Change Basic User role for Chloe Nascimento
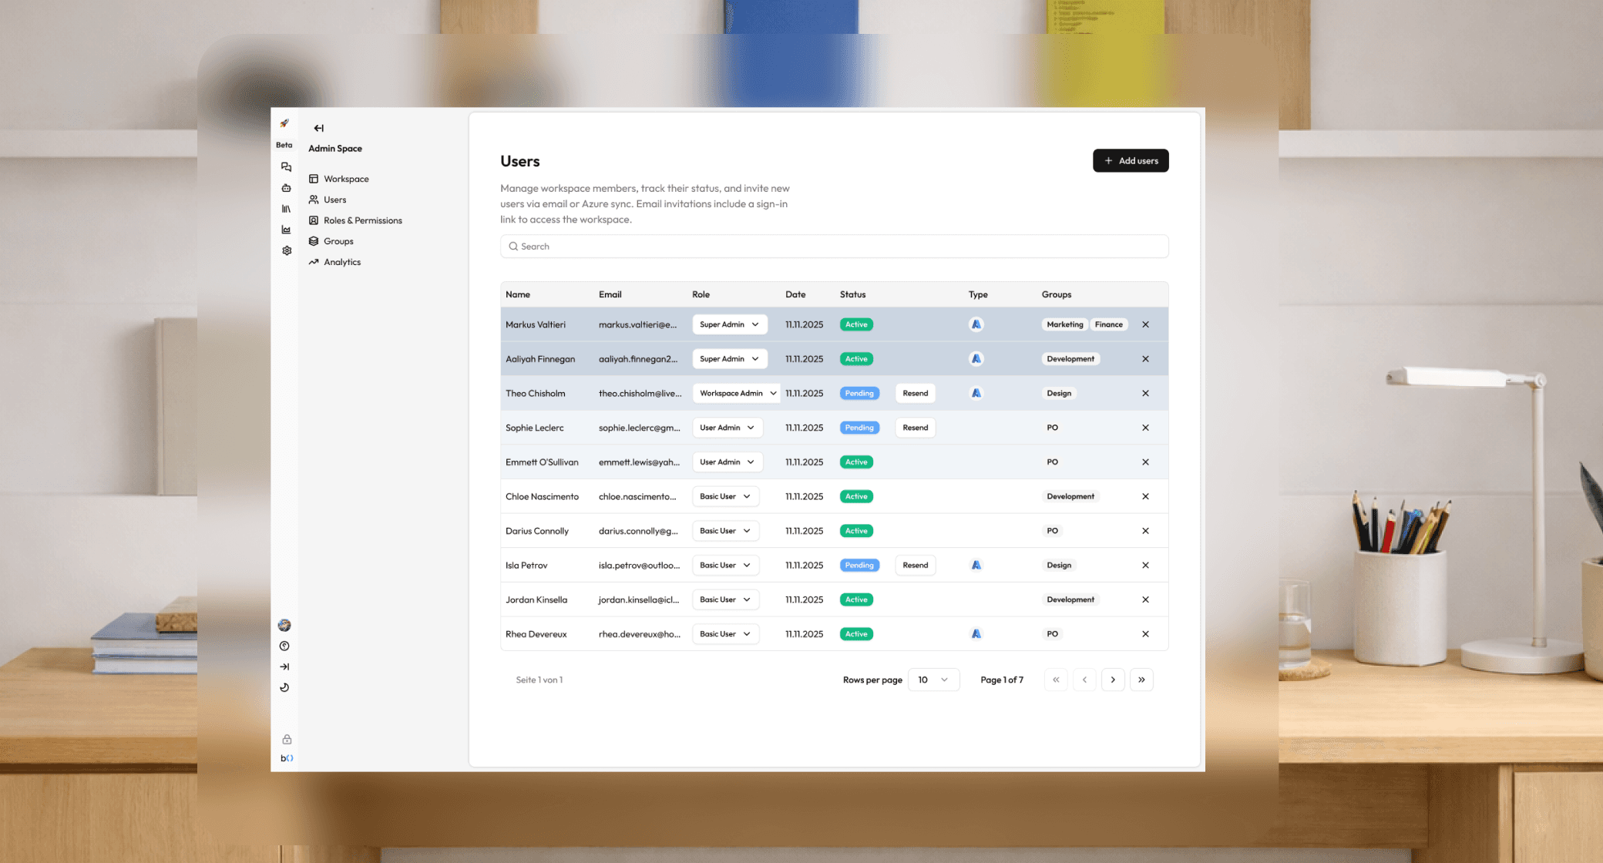 (x=724, y=496)
